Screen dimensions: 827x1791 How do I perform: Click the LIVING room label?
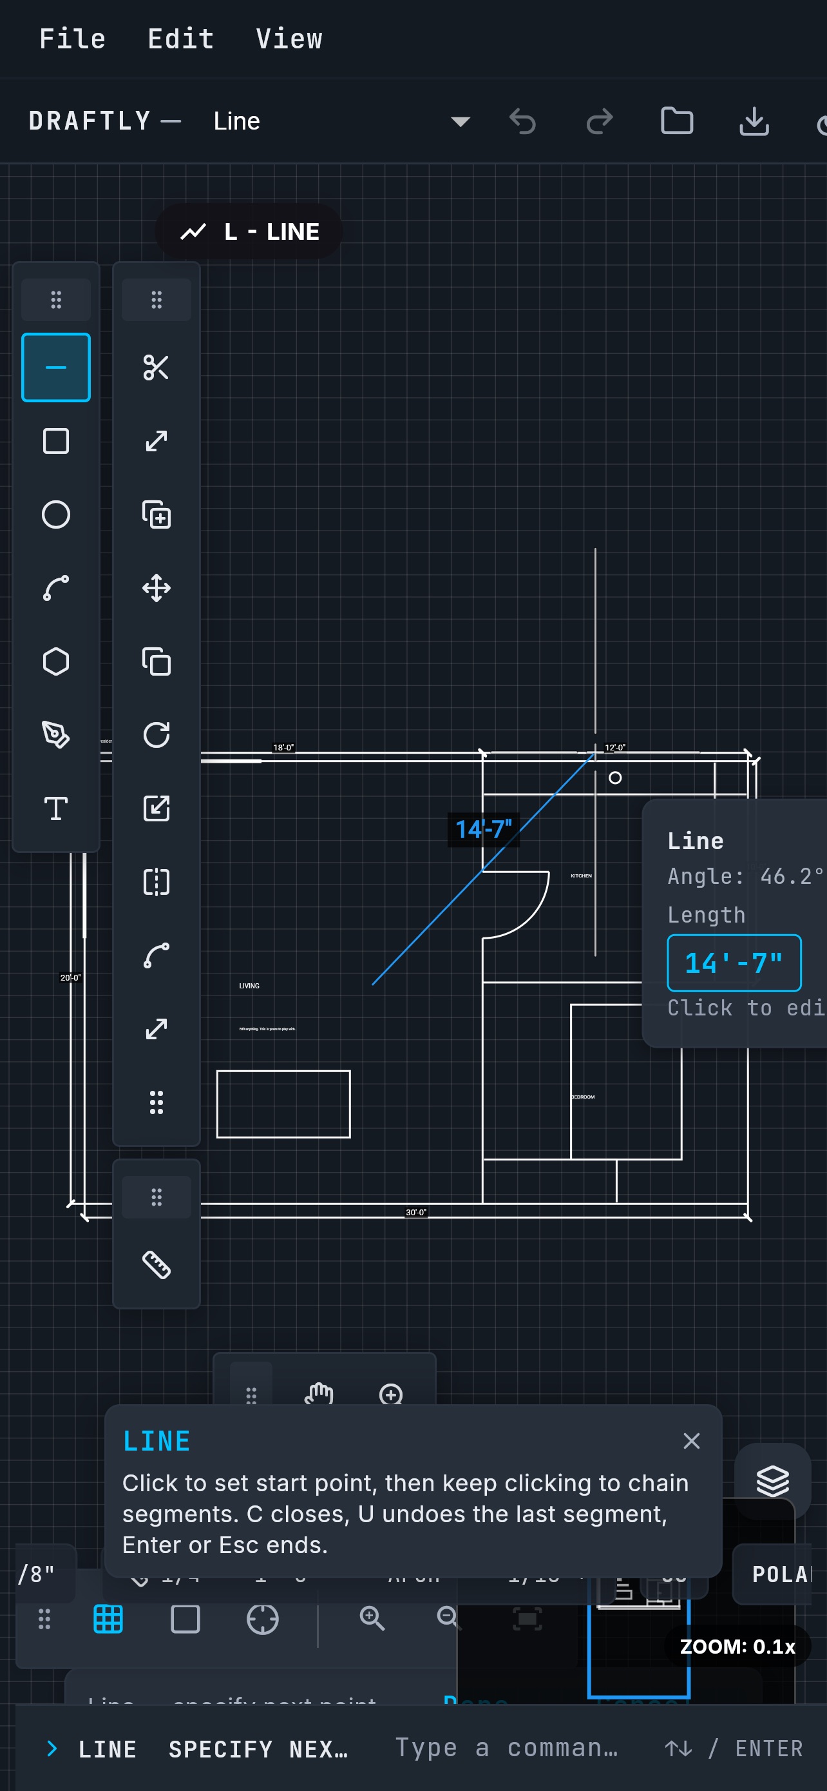click(x=249, y=986)
